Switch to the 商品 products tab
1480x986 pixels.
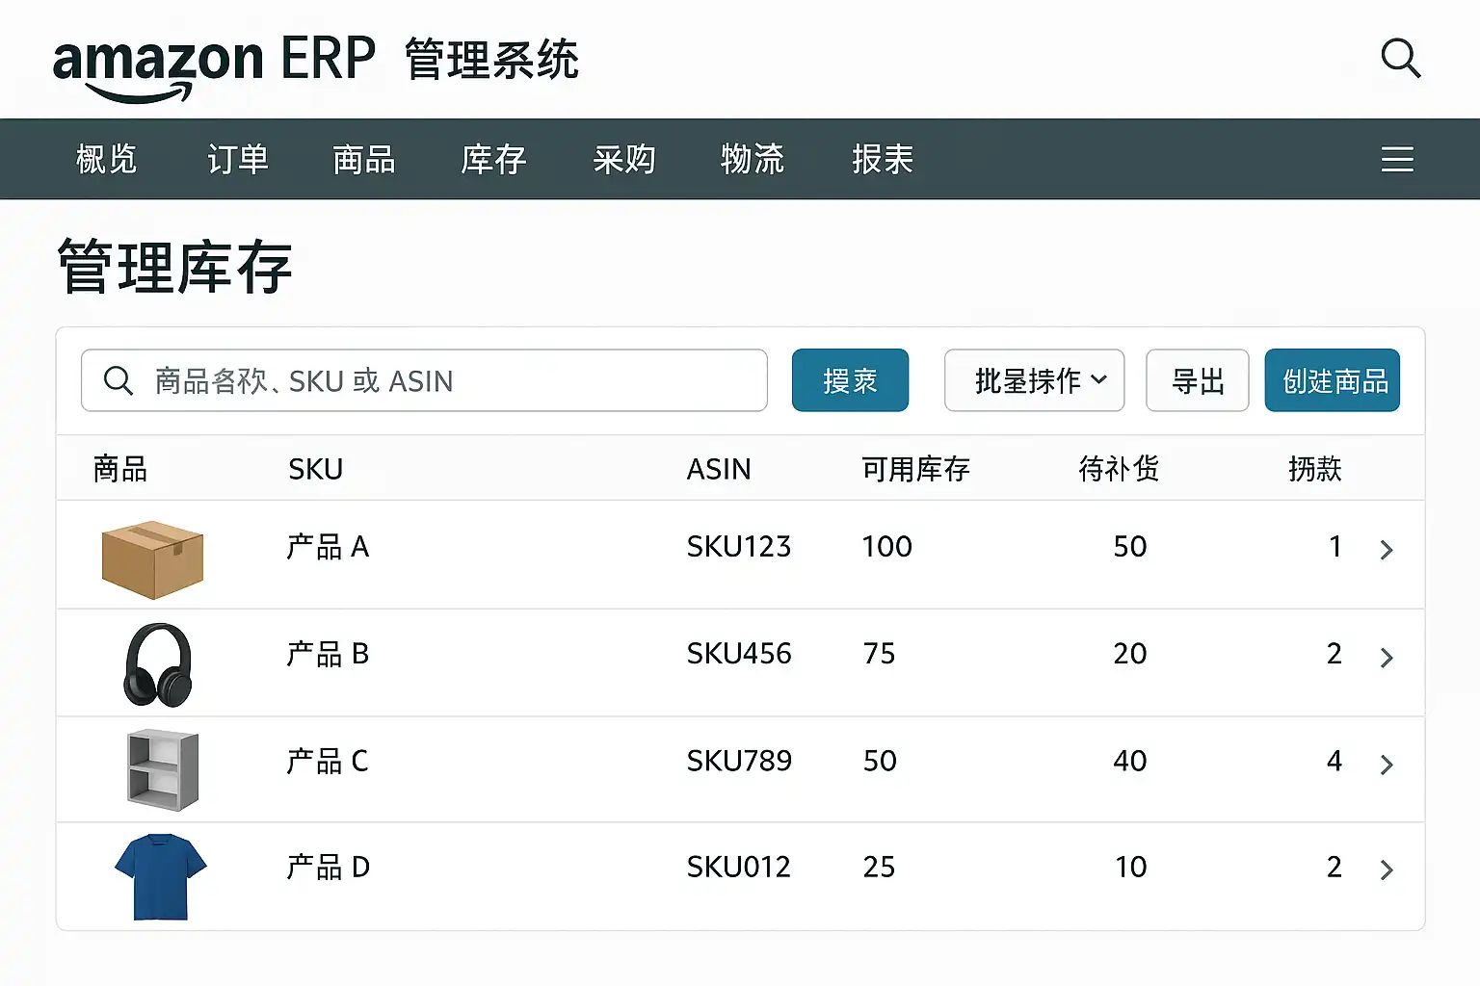point(364,159)
